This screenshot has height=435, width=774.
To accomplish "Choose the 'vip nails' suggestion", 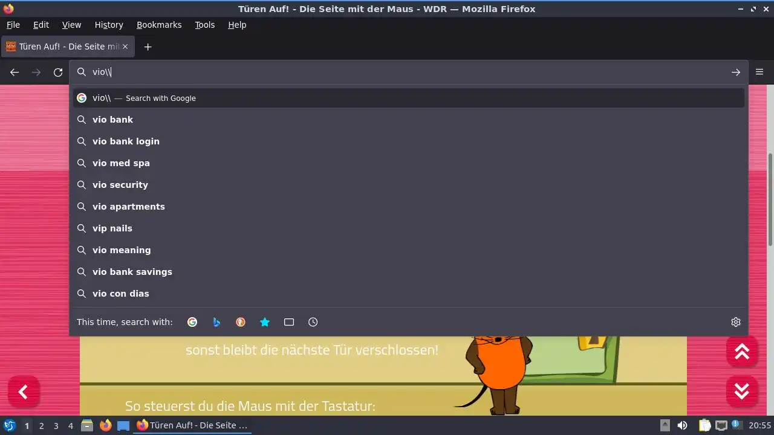I will 409,228.
